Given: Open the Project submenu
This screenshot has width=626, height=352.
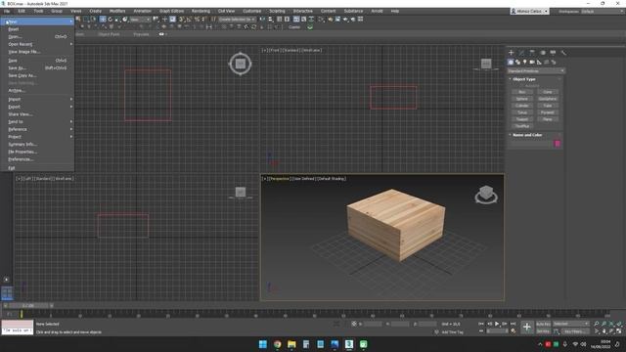Looking at the screenshot, I should (x=37, y=137).
